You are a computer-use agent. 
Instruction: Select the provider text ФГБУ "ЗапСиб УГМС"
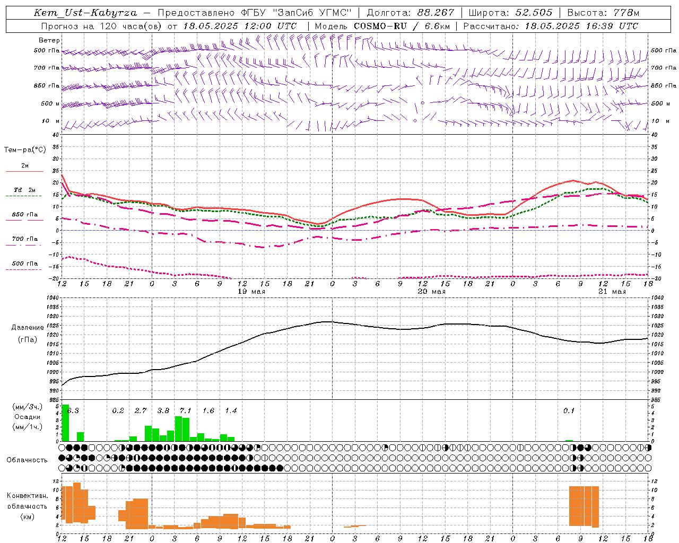pos(297,13)
